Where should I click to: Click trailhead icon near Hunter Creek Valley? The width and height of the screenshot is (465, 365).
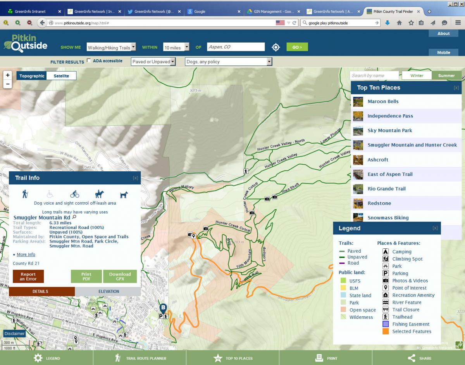246,171
